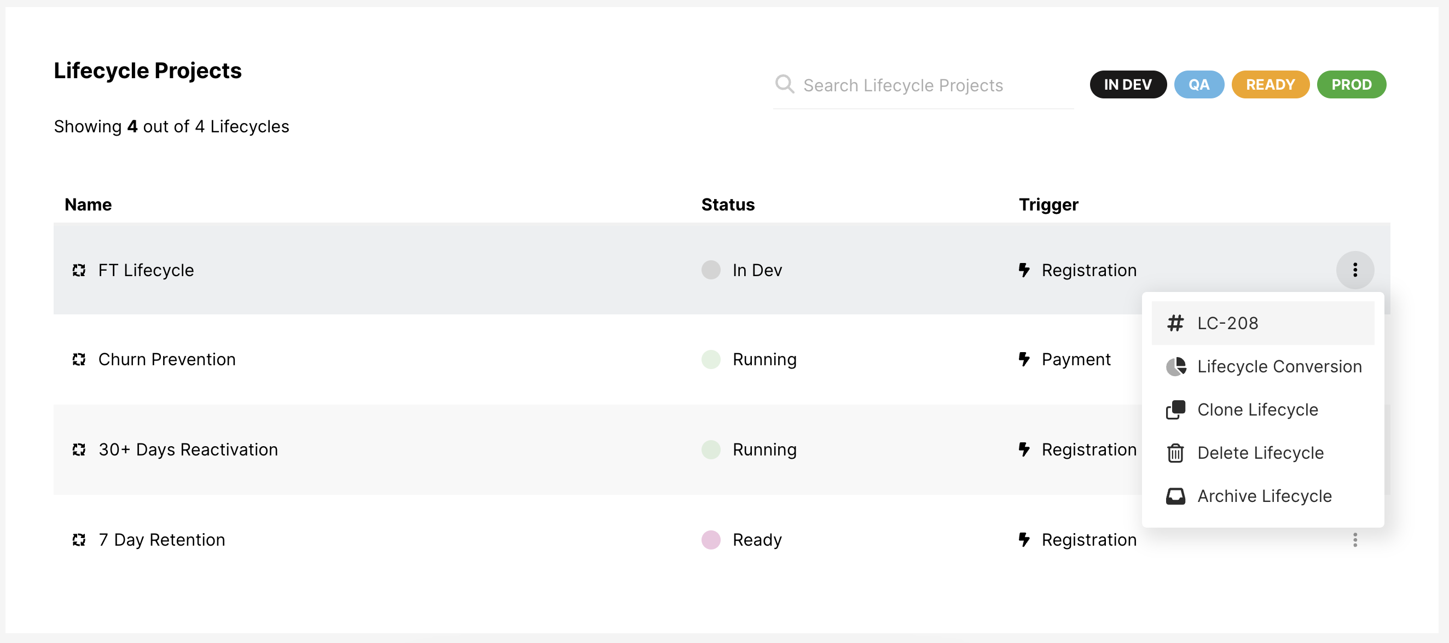Image resolution: width=1449 pixels, height=643 pixels.
Task: Click the trash icon for Delete Lifecycle
Action: click(x=1175, y=453)
